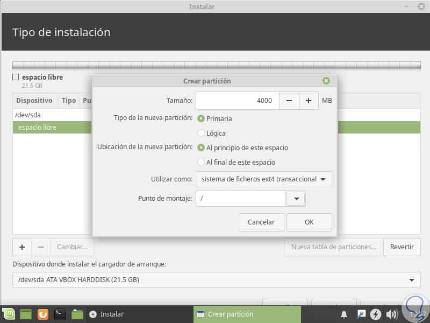The width and height of the screenshot is (430, 323).
Task: Decrease the Tamaño value with minus
Action: pos(289,101)
